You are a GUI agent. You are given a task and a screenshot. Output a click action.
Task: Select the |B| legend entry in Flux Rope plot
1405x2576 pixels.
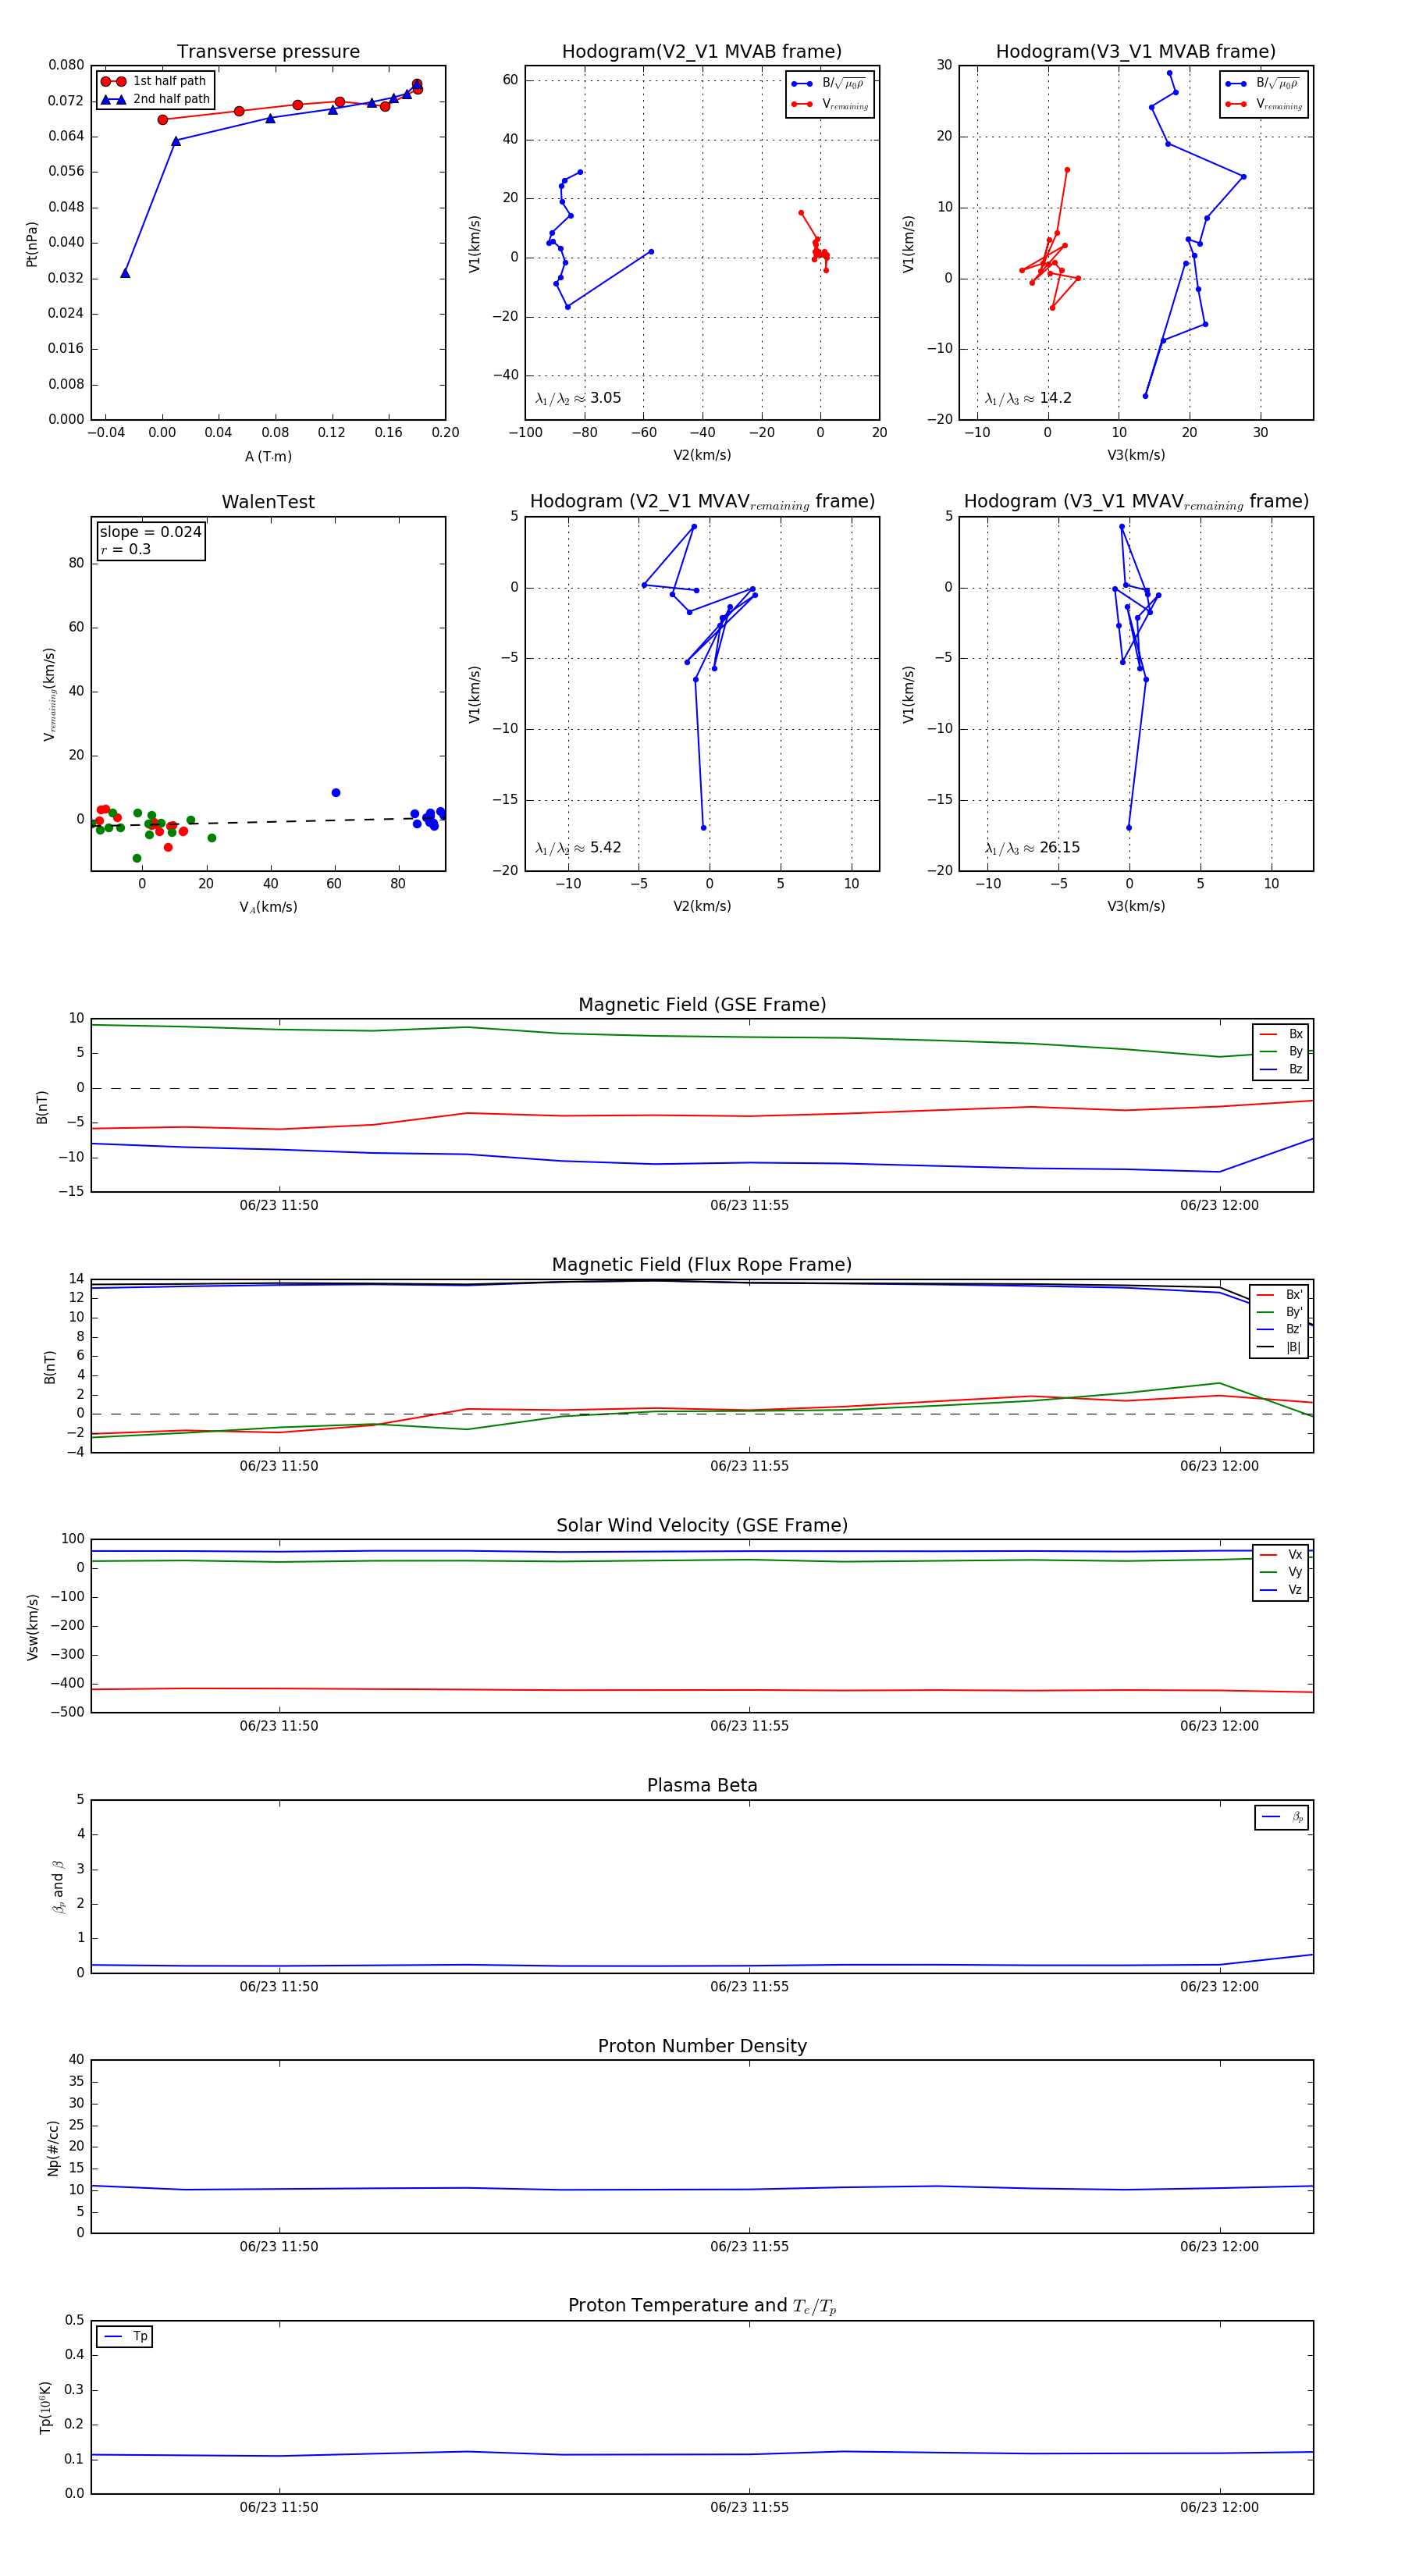coord(1281,1348)
